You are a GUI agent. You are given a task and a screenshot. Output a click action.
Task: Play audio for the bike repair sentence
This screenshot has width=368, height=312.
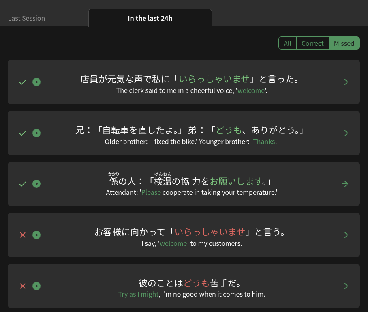coord(36,133)
